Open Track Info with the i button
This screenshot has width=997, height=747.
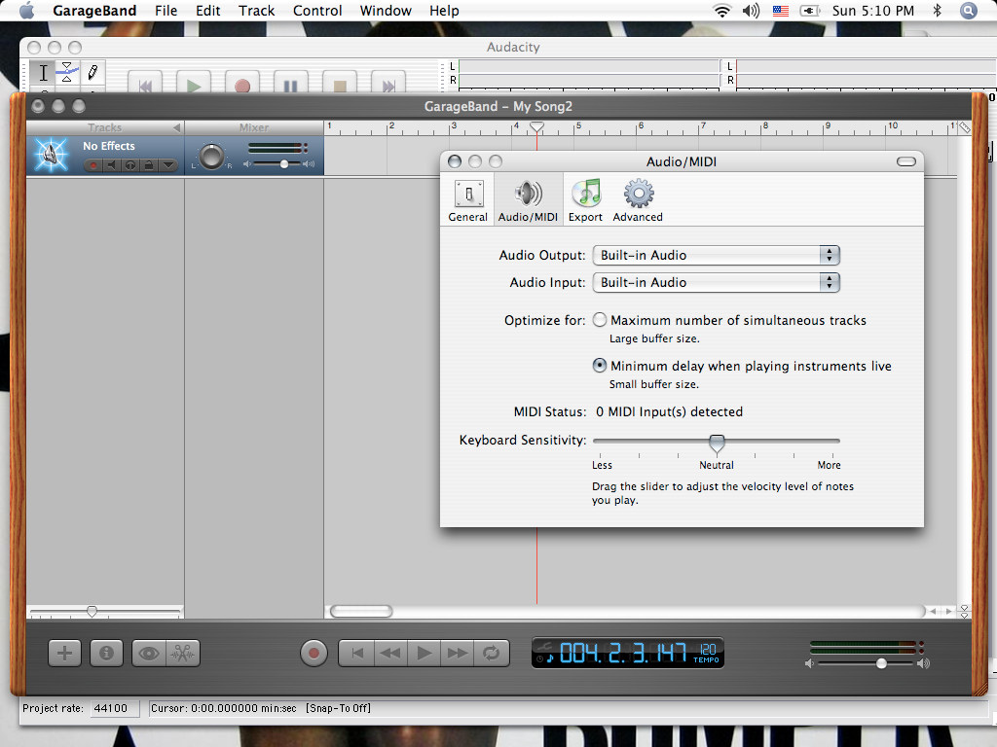coord(106,653)
